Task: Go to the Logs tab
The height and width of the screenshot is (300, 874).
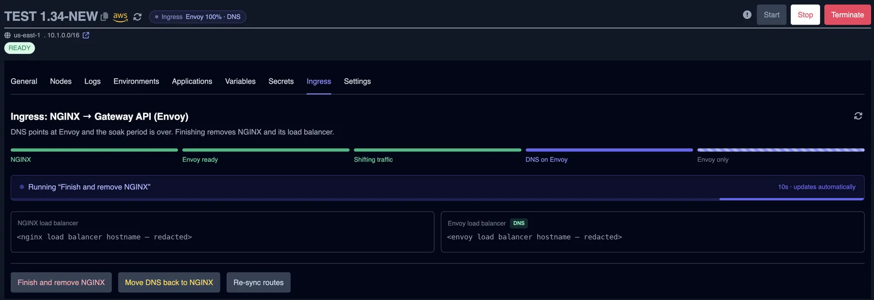Action: (x=92, y=81)
